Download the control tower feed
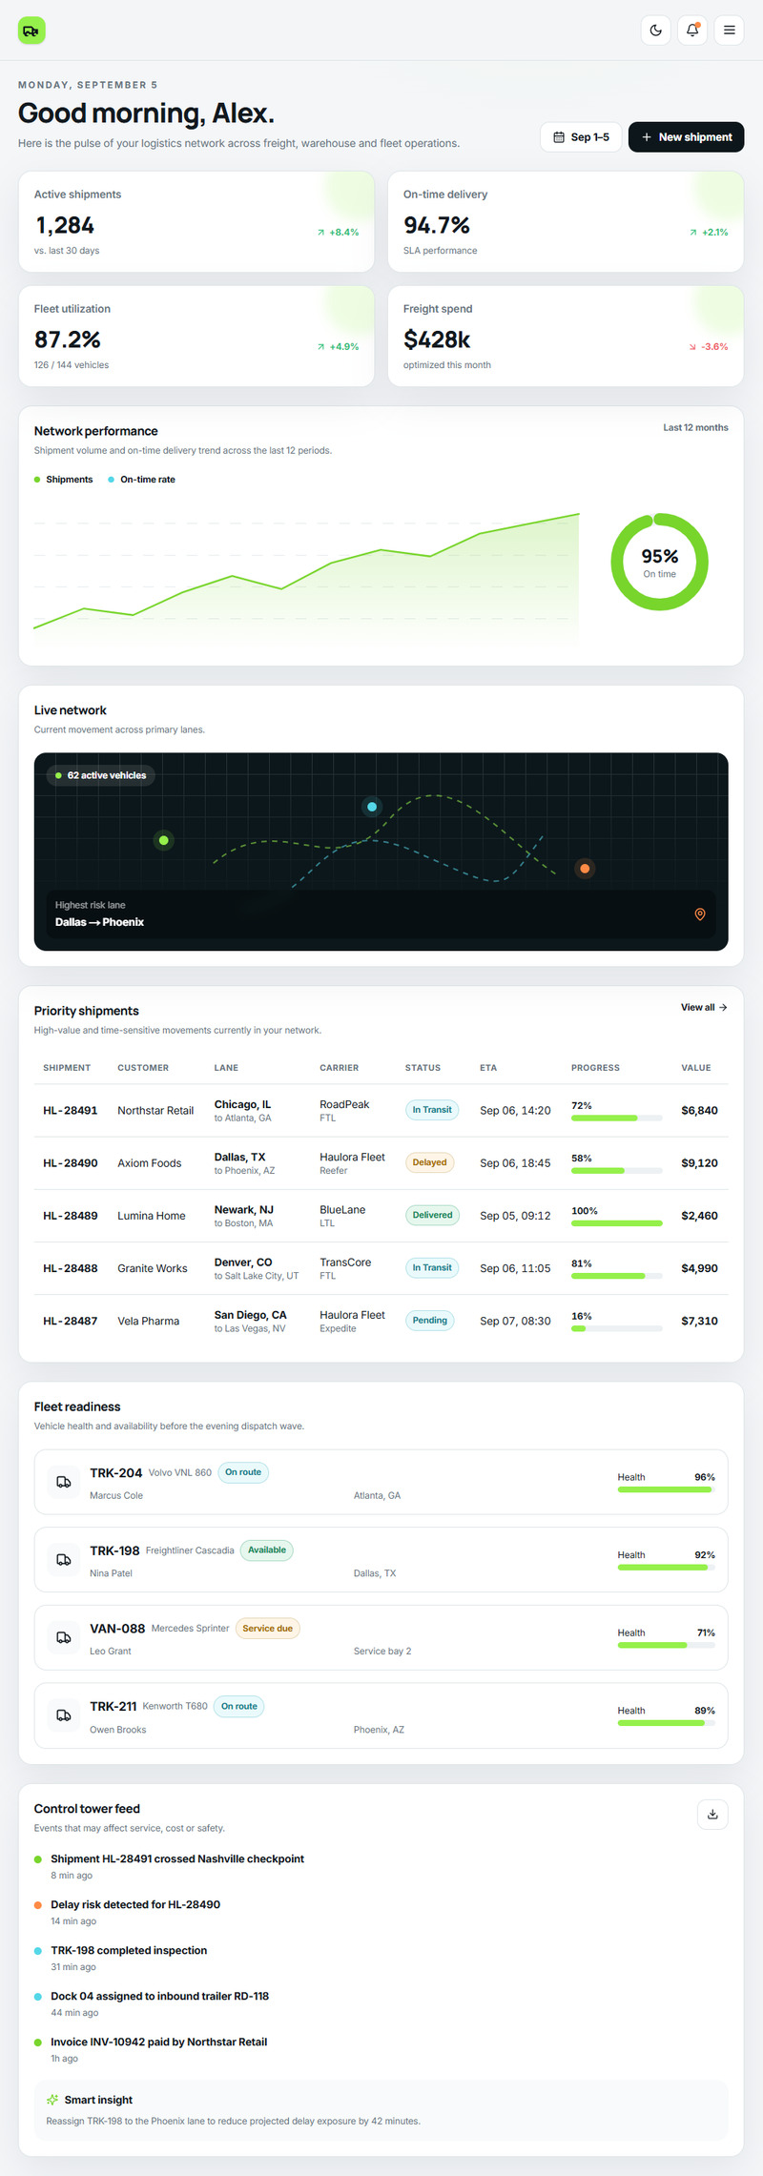This screenshot has width=763, height=2176. [x=712, y=1815]
